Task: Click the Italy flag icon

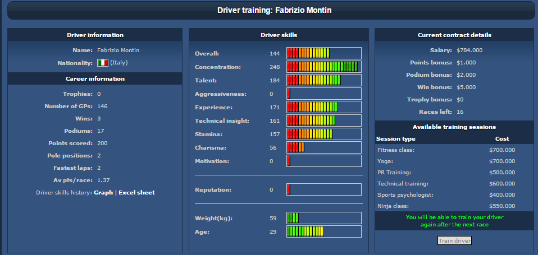Action: click(x=103, y=63)
